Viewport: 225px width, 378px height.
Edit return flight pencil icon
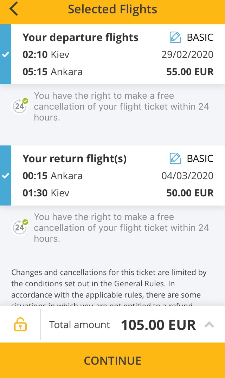tap(175, 158)
